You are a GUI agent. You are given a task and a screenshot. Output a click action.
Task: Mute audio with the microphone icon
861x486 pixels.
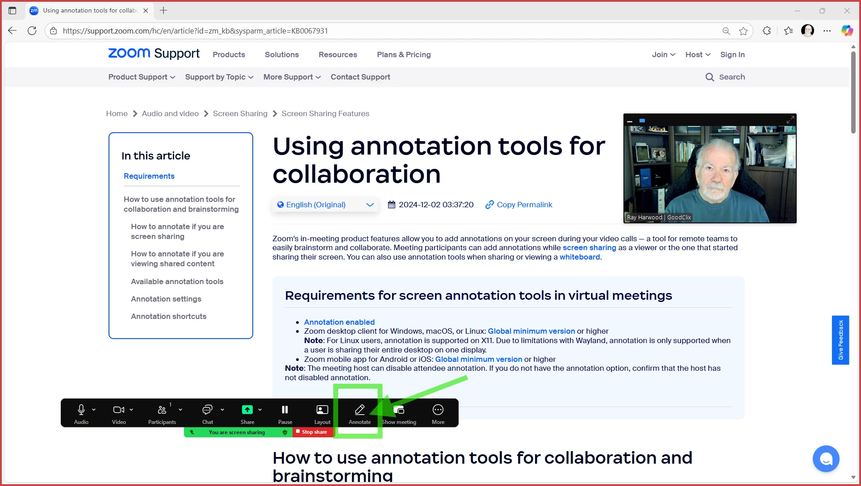(81, 410)
